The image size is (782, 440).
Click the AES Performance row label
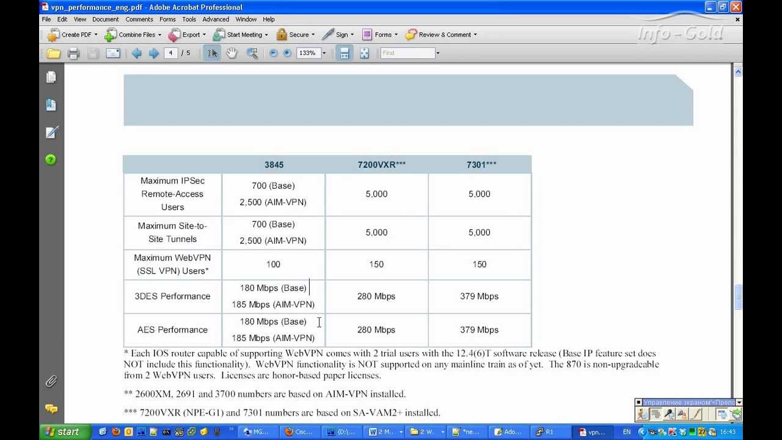click(172, 330)
